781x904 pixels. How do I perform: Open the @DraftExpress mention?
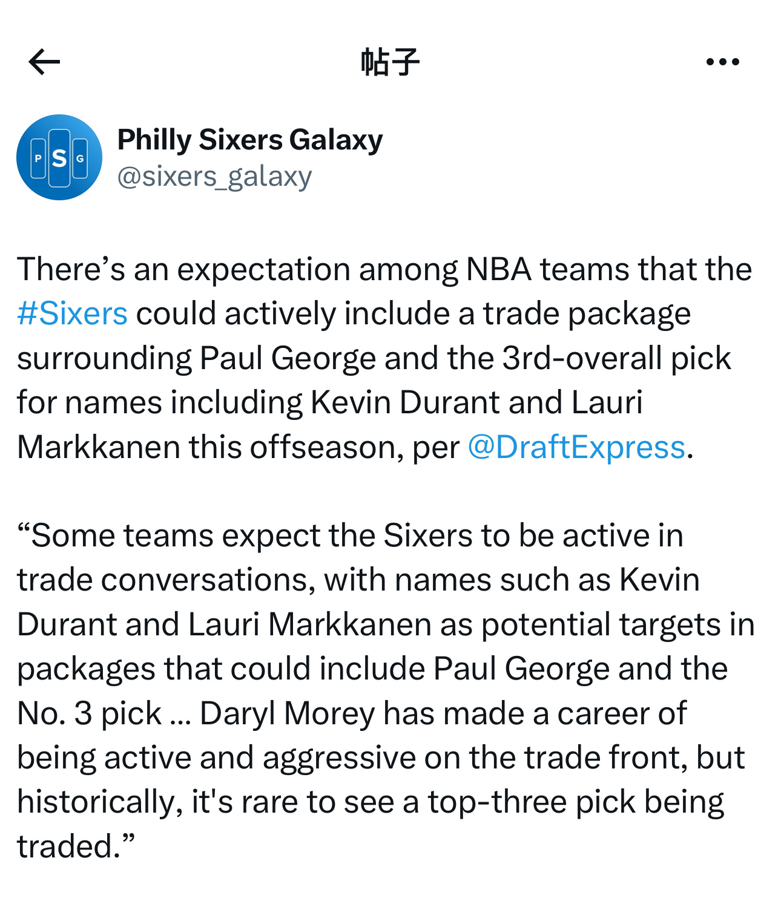576,447
